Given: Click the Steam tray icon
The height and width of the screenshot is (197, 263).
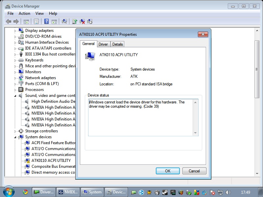Looking at the screenshot, I should [x=165, y=192].
